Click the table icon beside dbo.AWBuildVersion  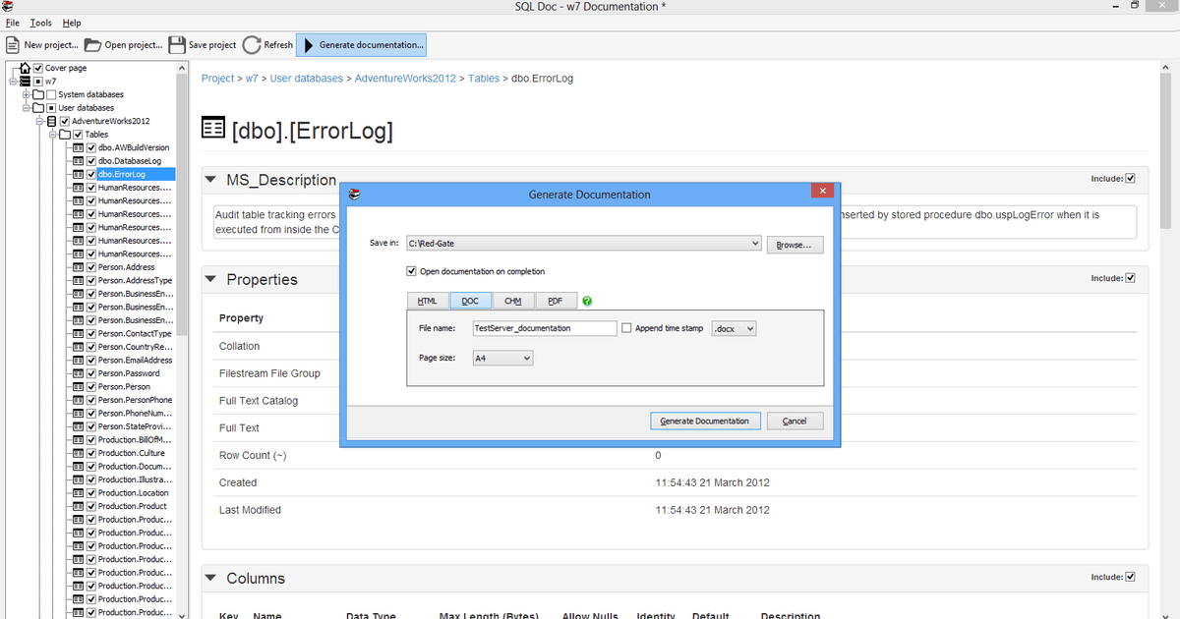[78, 147]
